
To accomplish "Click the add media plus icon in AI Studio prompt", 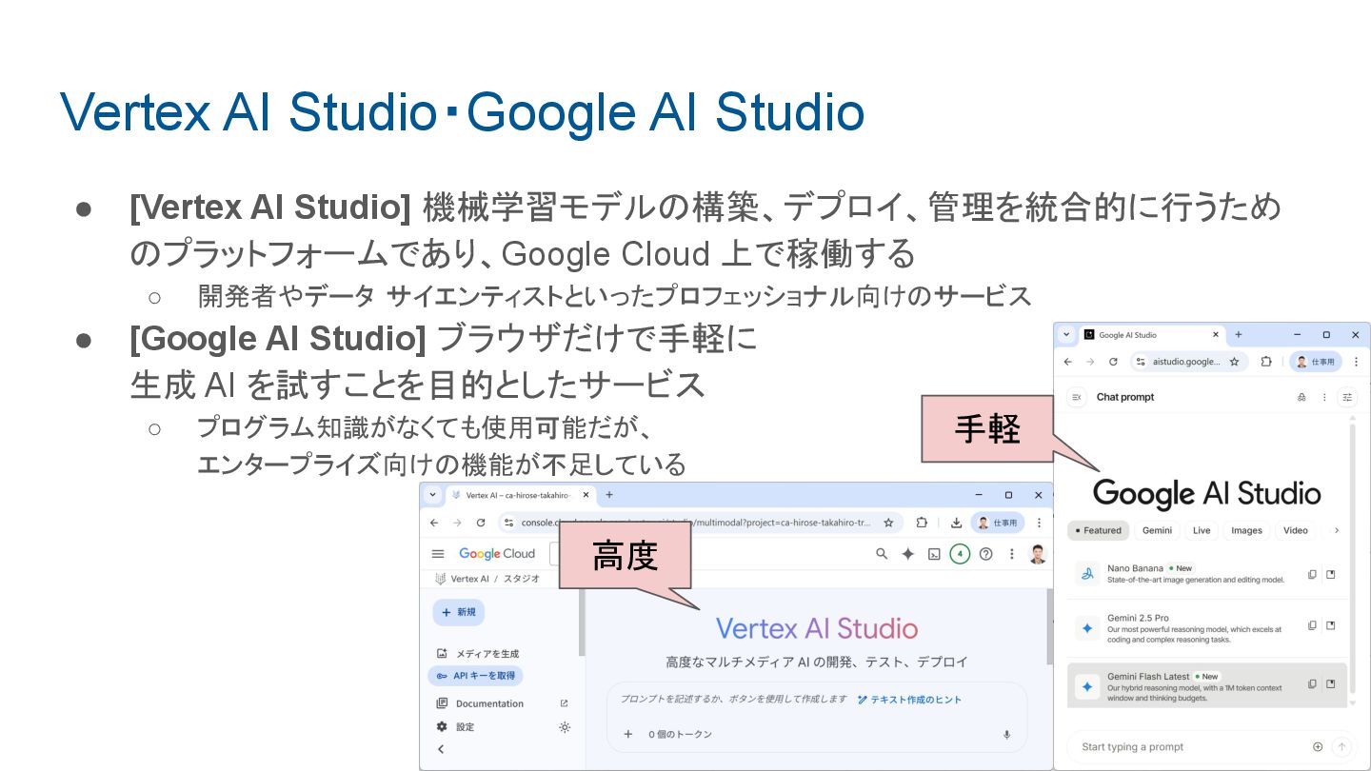I will [1318, 747].
